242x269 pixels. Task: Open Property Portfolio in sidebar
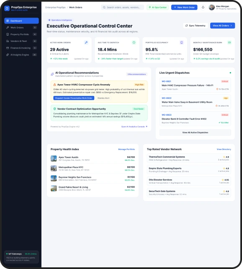click(21, 34)
